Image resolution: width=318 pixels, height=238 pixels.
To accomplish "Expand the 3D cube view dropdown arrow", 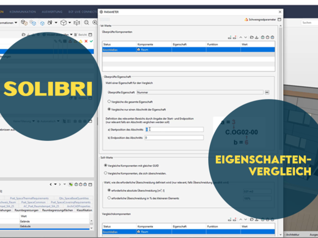I will click(70, 22).
